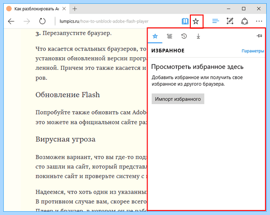Screen dimensions: 270x215
Task: Click the Импорт избранного button
Action: coord(178,99)
